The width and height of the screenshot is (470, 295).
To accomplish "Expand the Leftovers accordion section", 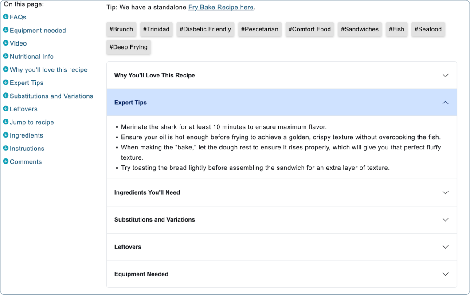I will click(x=445, y=247).
